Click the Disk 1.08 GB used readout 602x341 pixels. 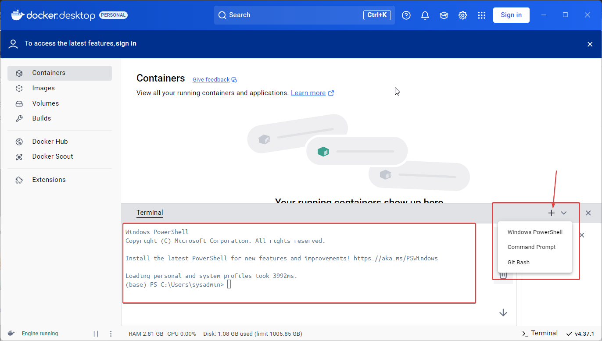tap(253, 334)
